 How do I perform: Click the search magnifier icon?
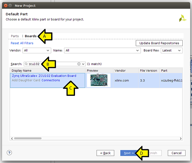[x=26, y=64]
